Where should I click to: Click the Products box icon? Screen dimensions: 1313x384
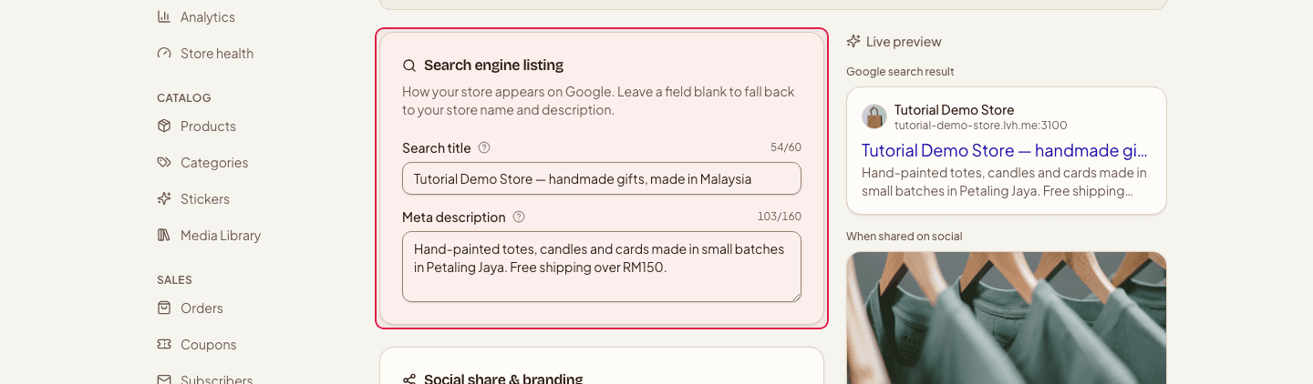164,126
